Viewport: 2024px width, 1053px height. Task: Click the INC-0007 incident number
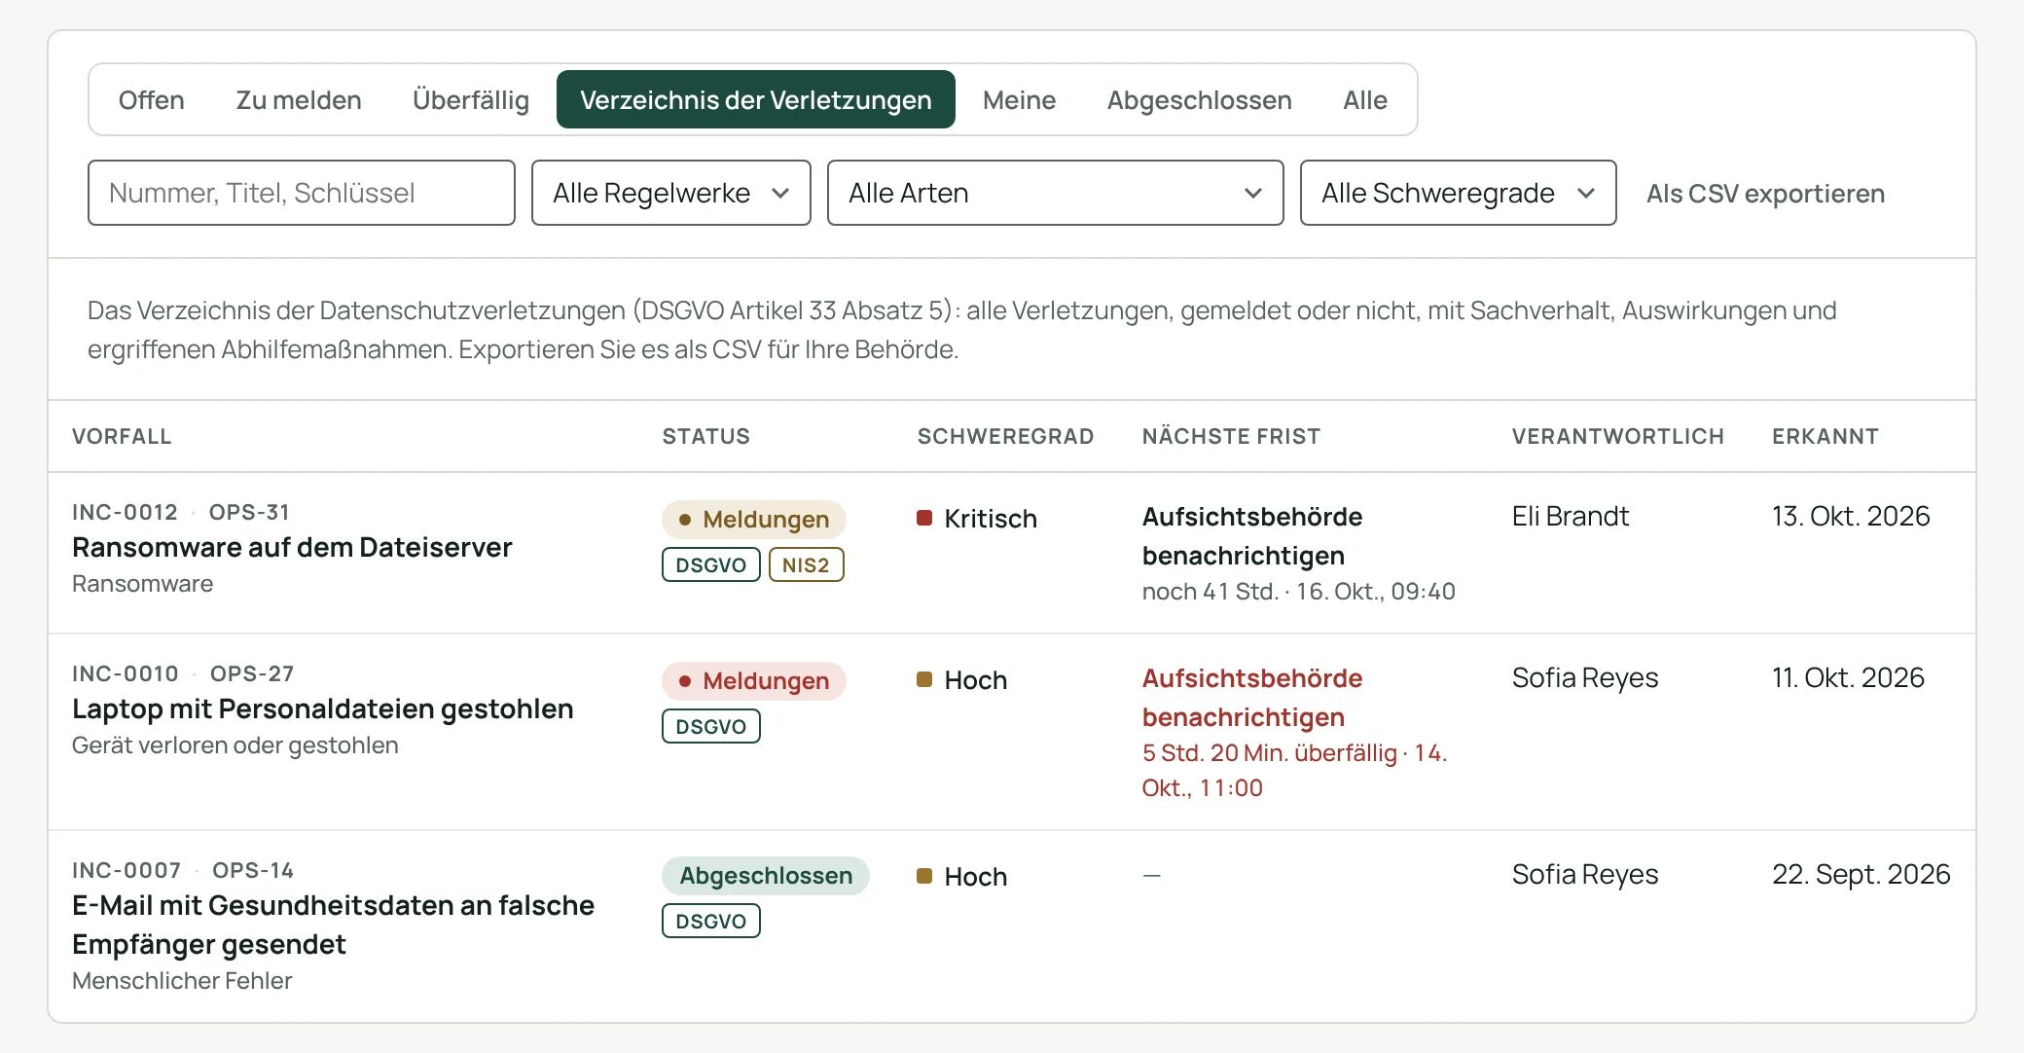[x=126, y=870]
